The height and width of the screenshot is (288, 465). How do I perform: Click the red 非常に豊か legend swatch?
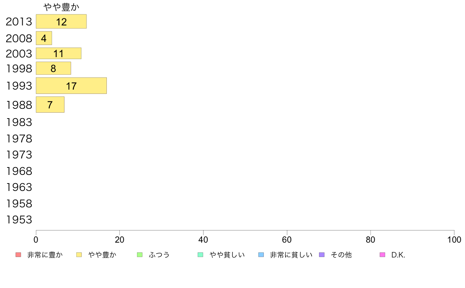click(18, 255)
